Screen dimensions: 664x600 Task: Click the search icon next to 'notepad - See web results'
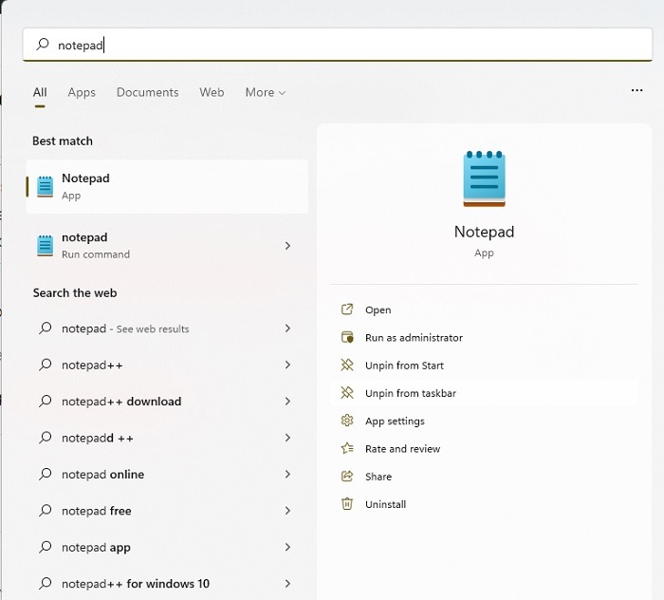click(46, 328)
